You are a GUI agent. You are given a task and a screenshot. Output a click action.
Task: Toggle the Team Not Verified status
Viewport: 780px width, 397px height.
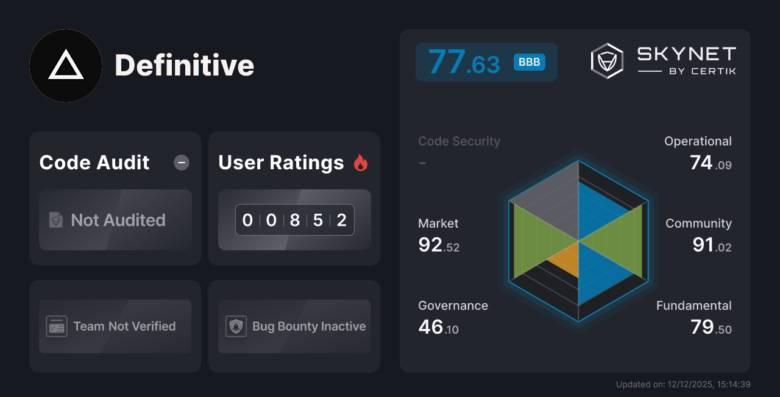(115, 326)
